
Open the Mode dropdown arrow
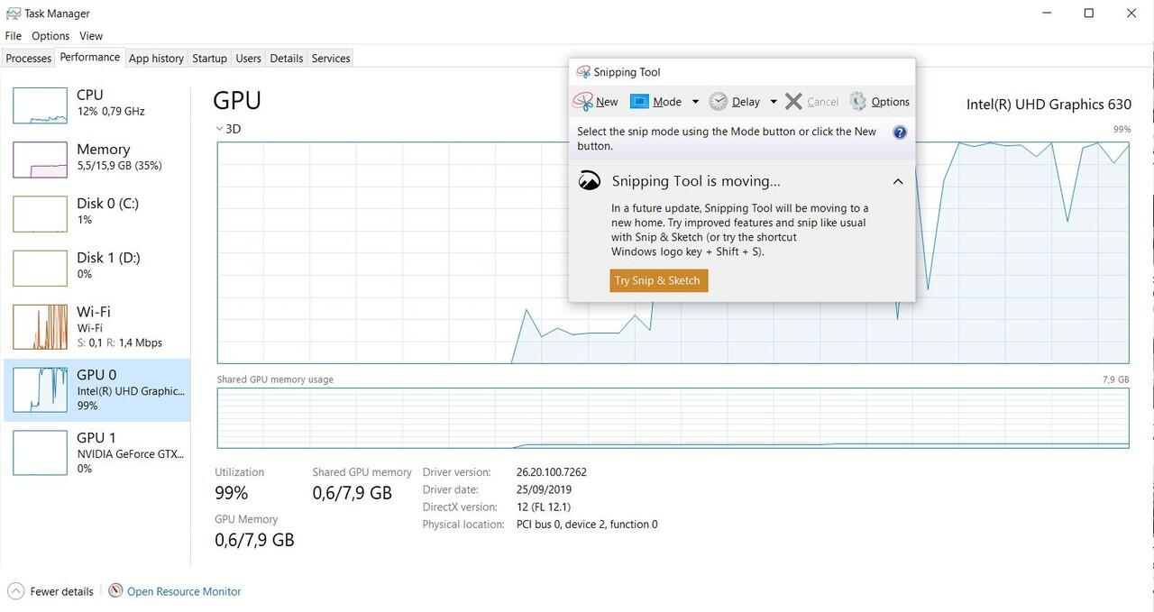pos(695,102)
